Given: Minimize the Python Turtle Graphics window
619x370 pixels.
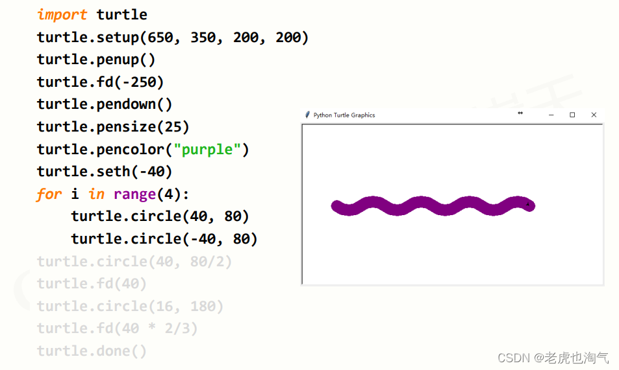Looking at the screenshot, I should point(551,115).
